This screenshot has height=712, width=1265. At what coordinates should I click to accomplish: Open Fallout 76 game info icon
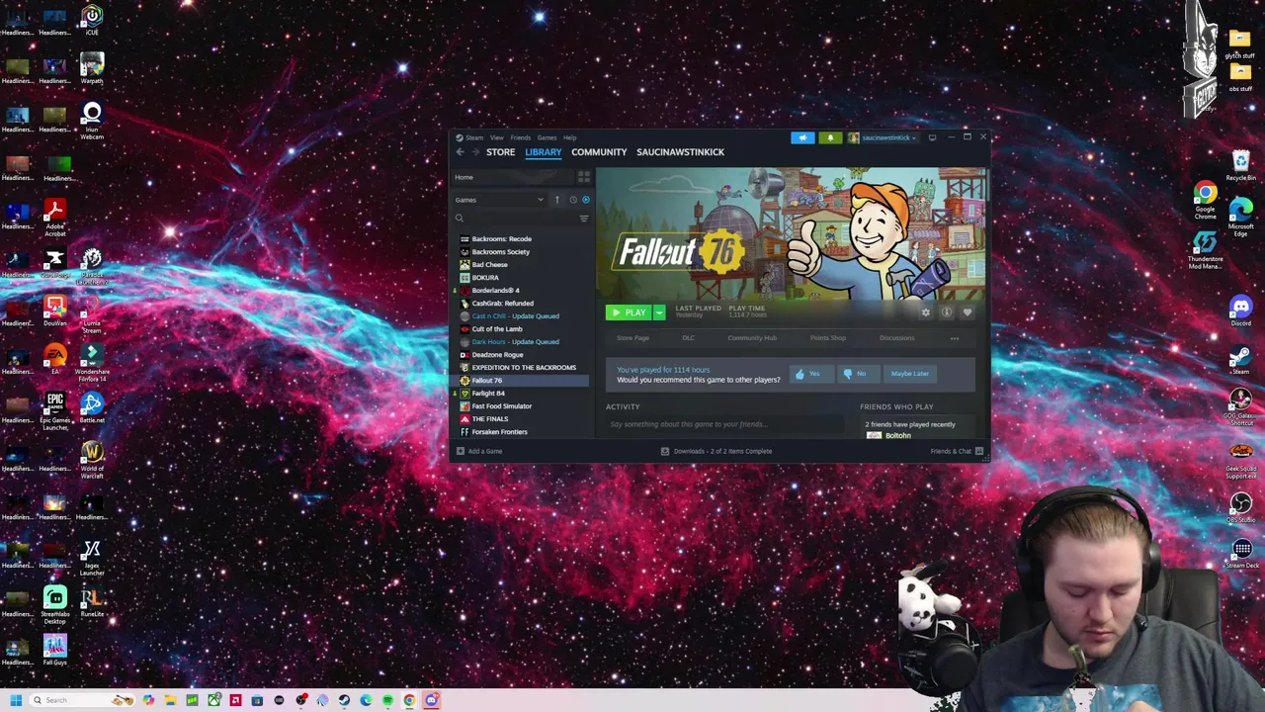coord(947,312)
